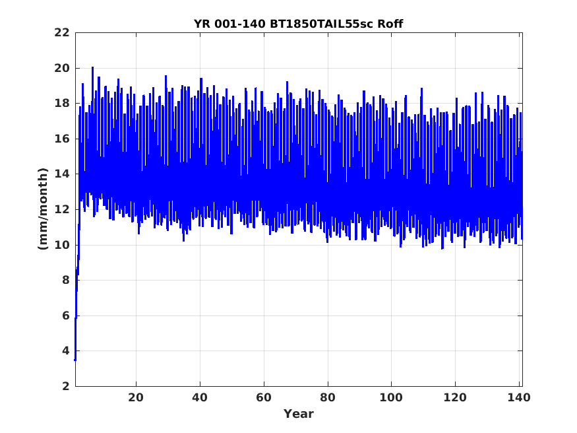Click the x-axis tick label '60'
Viewport: 577px width, 433px height.
(x=264, y=397)
